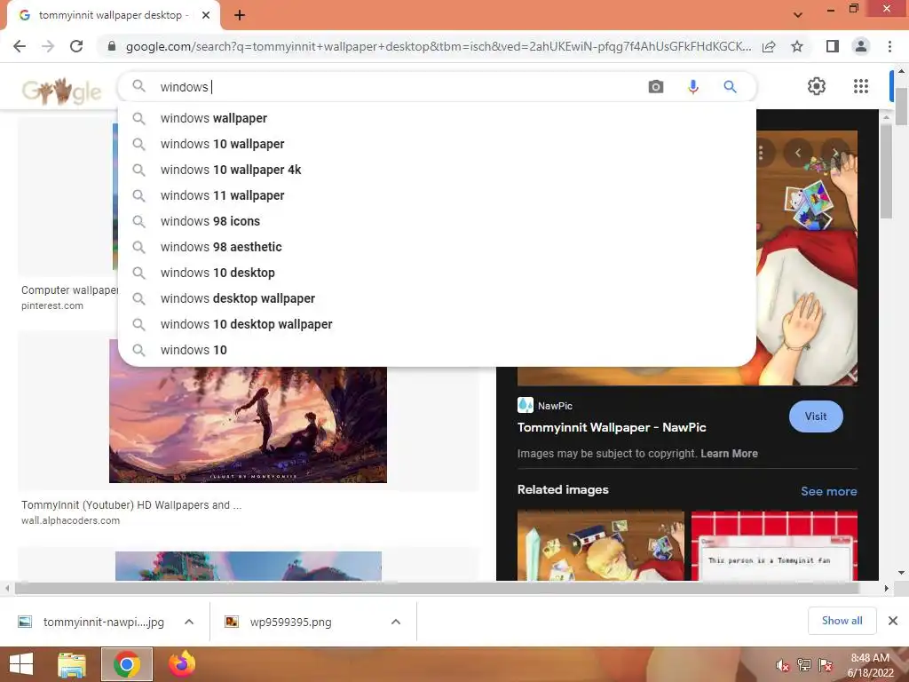Go to previous image in preview panel
Image resolution: width=909 pixels, height=682 pixels.
click(x=798, y=153)
